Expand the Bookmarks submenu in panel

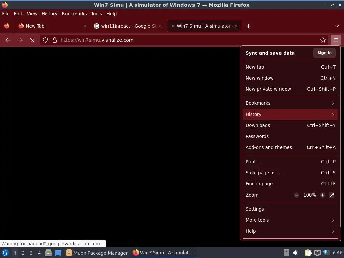tap(291, 103)
